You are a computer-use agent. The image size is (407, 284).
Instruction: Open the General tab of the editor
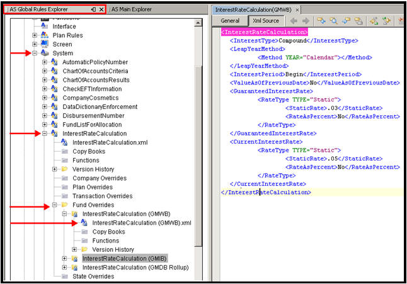coord(230,21)
